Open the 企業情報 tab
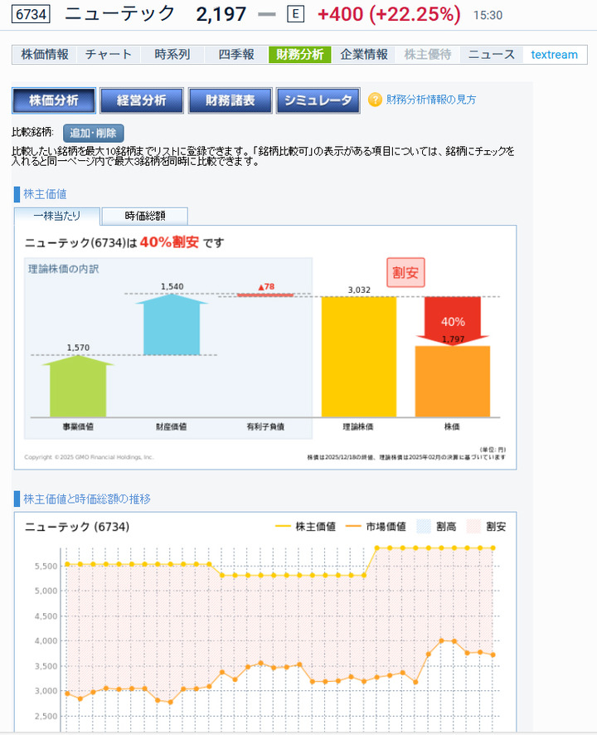This screenshot has height=735, width=597. 364,55
